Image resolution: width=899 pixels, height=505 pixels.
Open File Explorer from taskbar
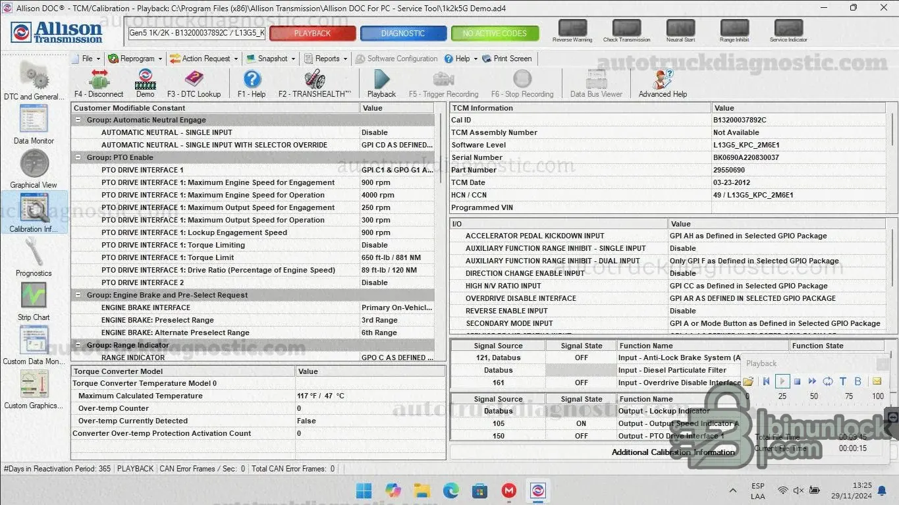(x=422, y=491)
